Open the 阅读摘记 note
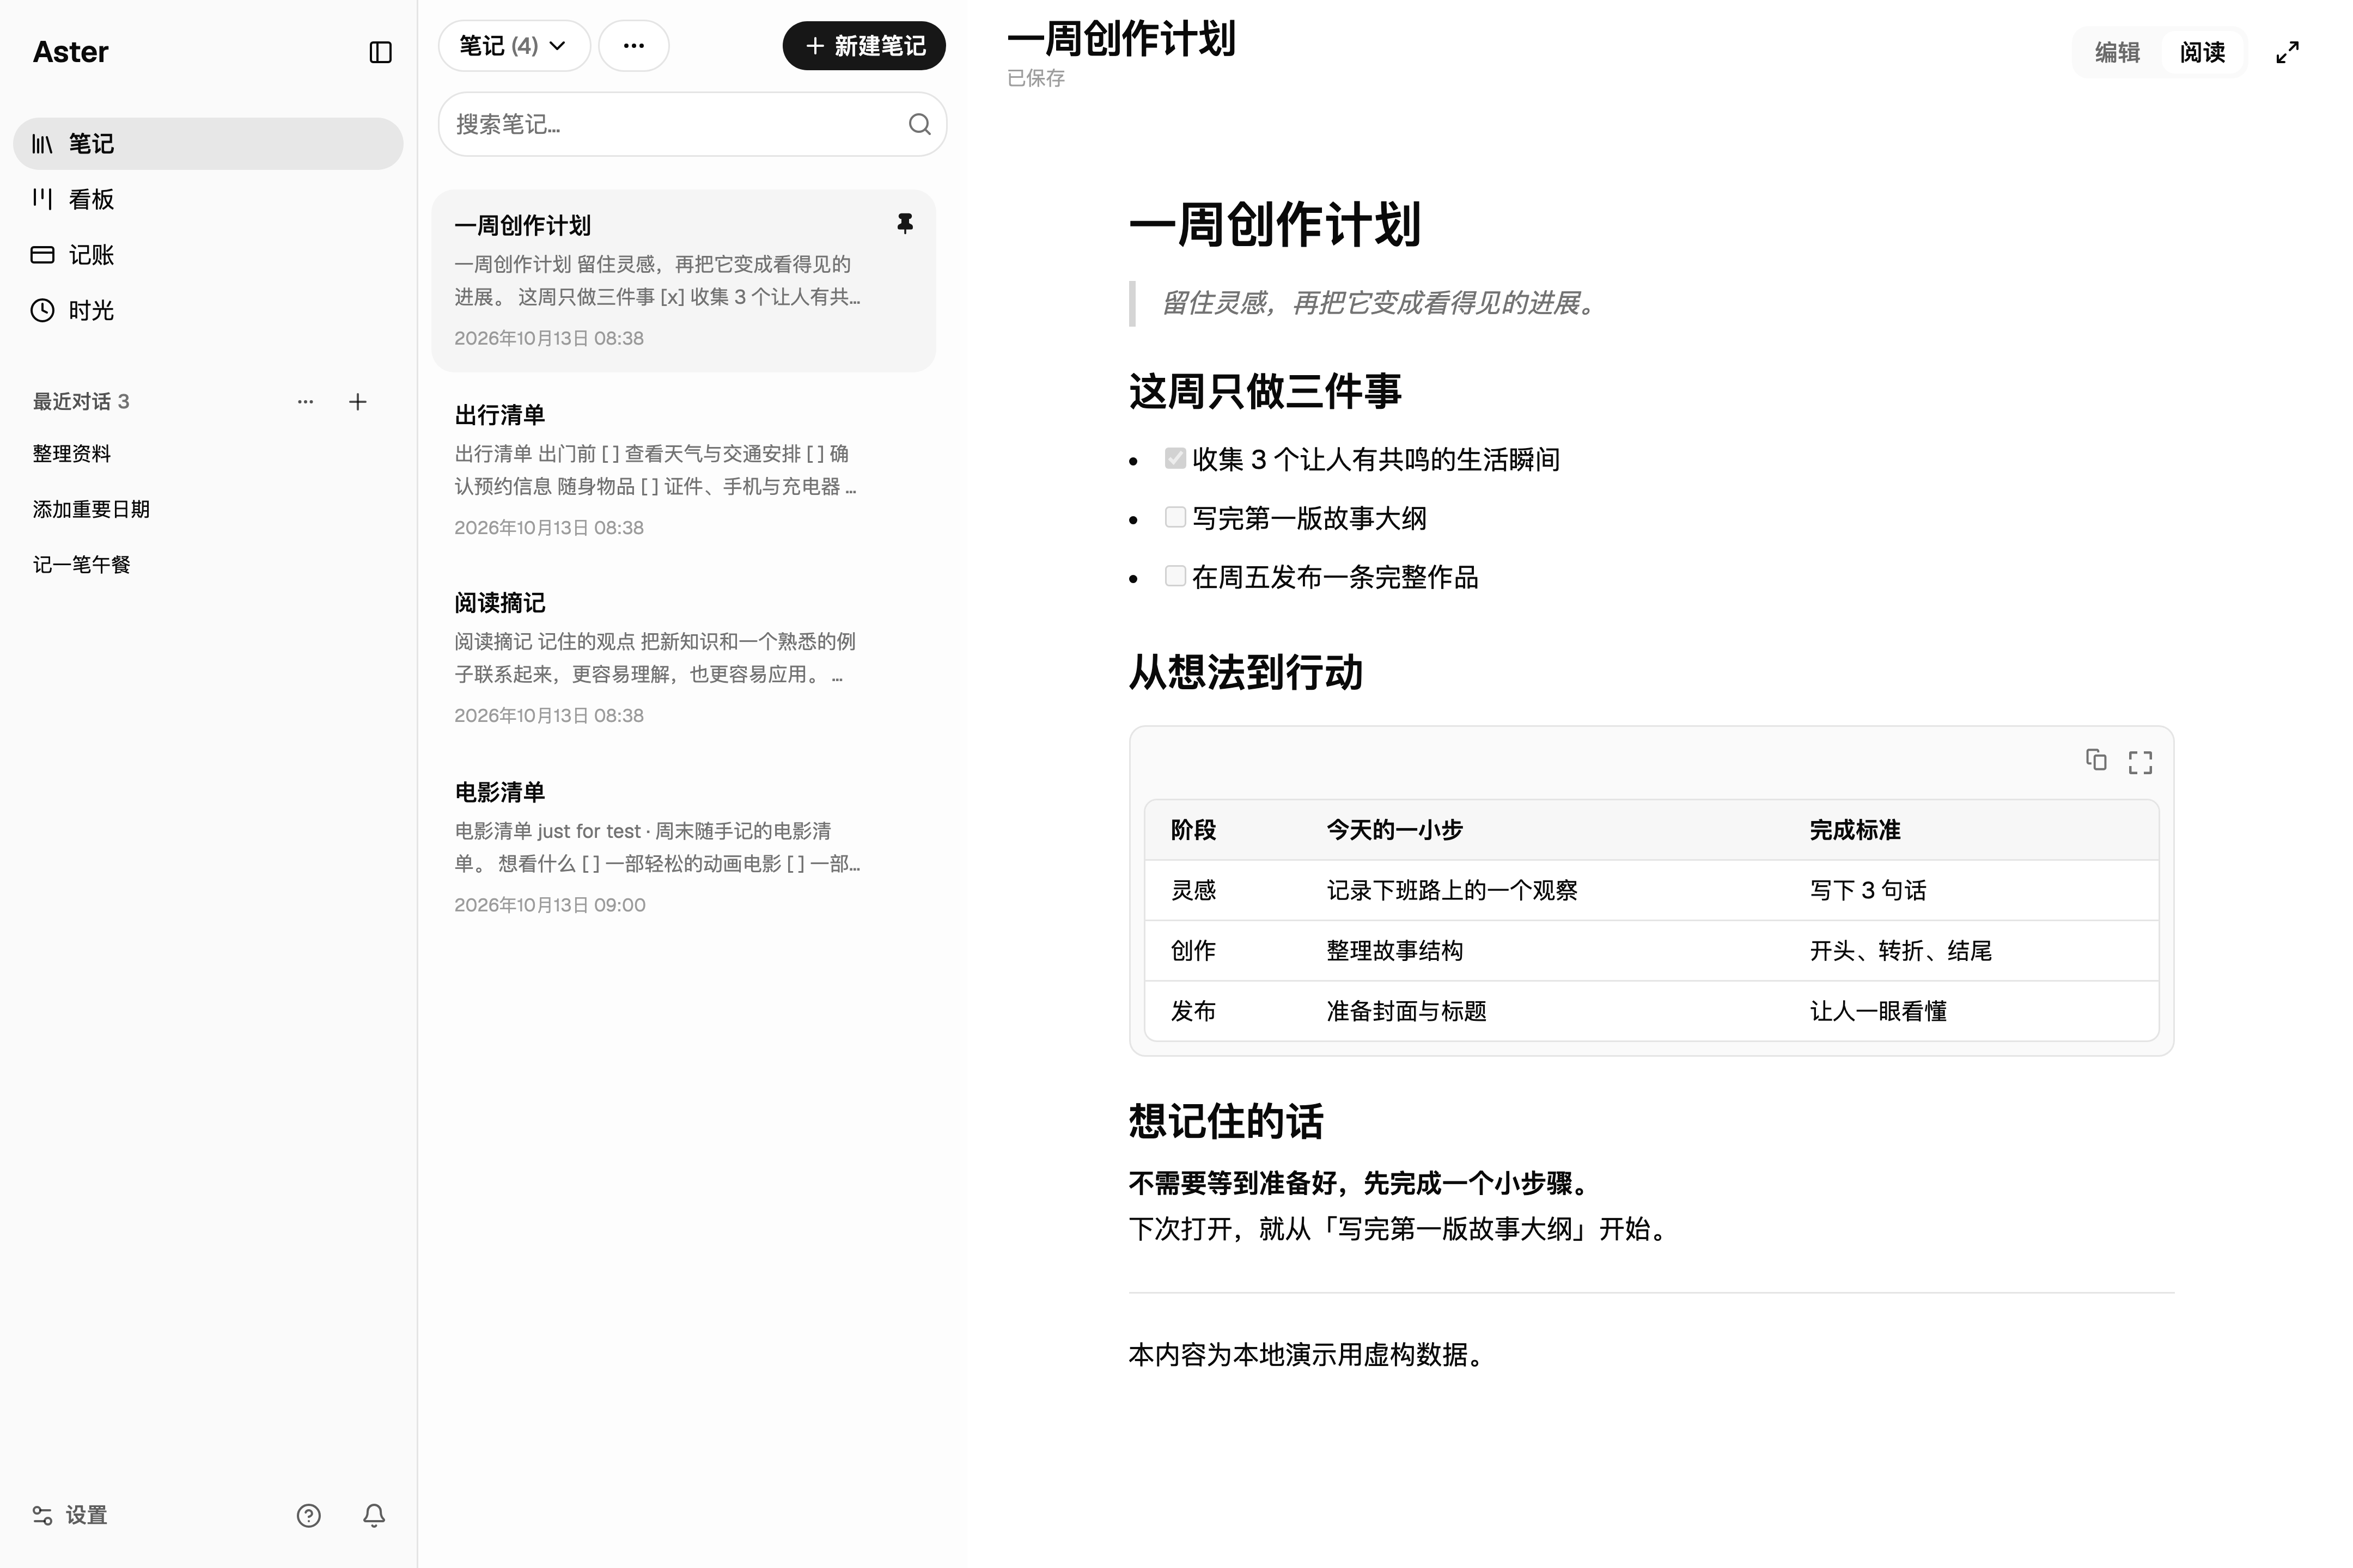The width and height of the screenshot is (2353, 1568). coord(684,658)
